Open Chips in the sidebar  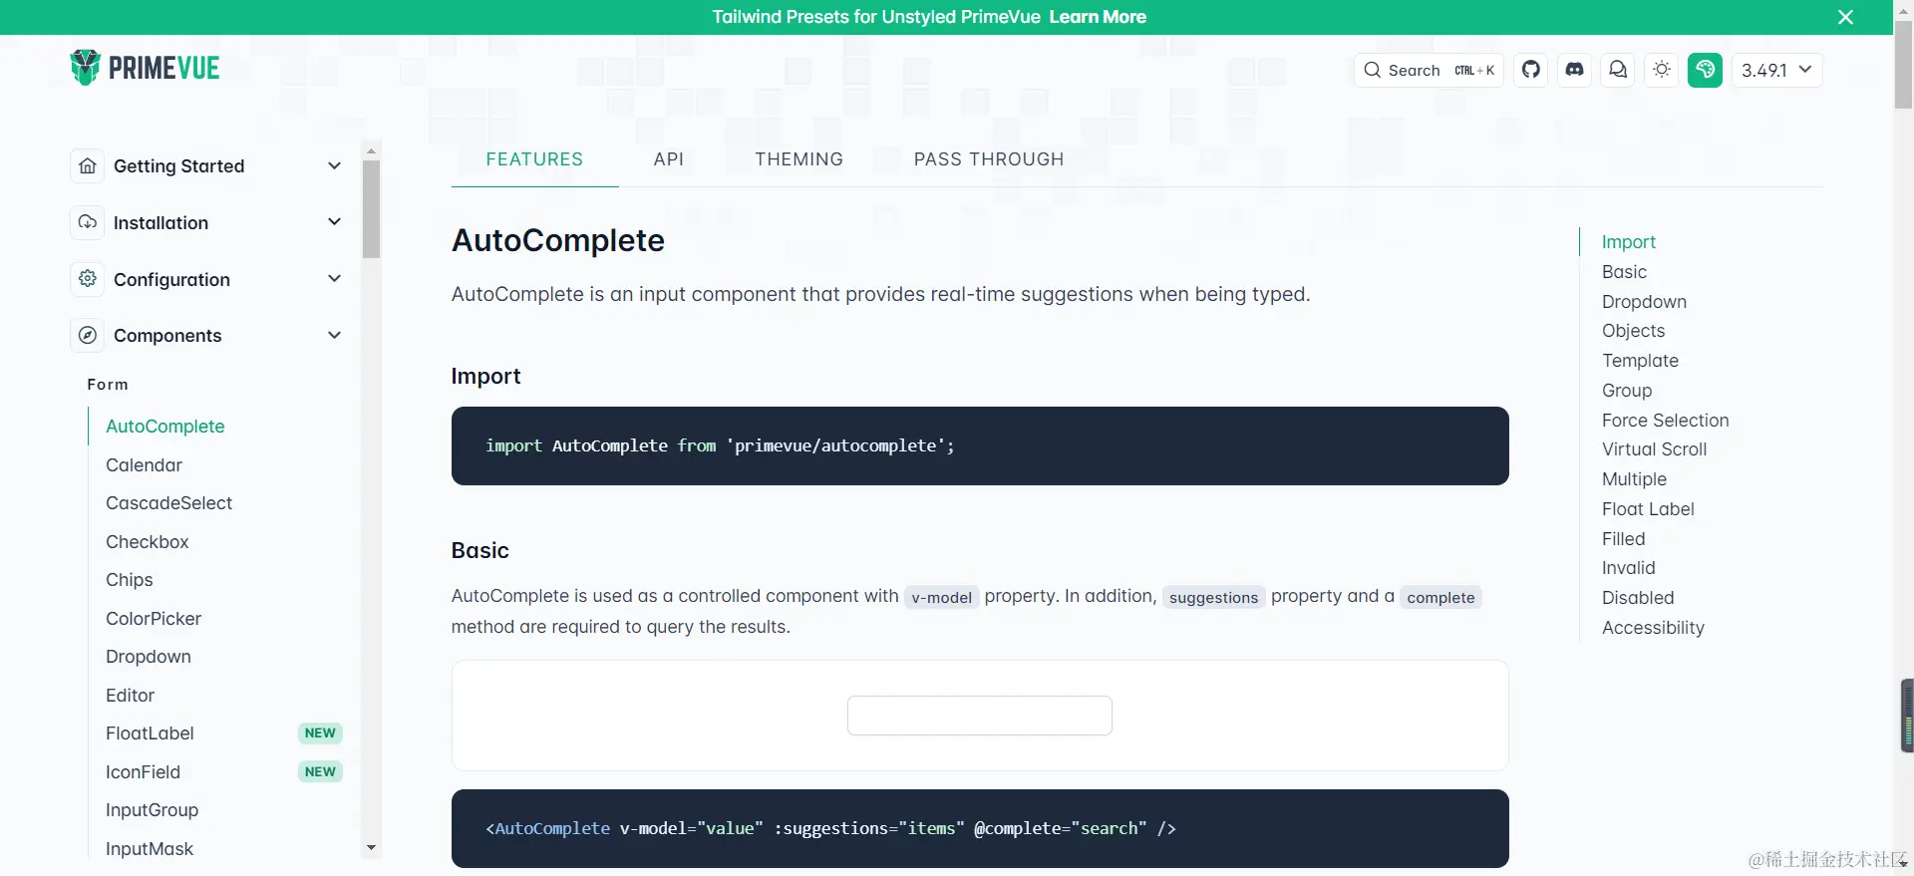[130, 580]
